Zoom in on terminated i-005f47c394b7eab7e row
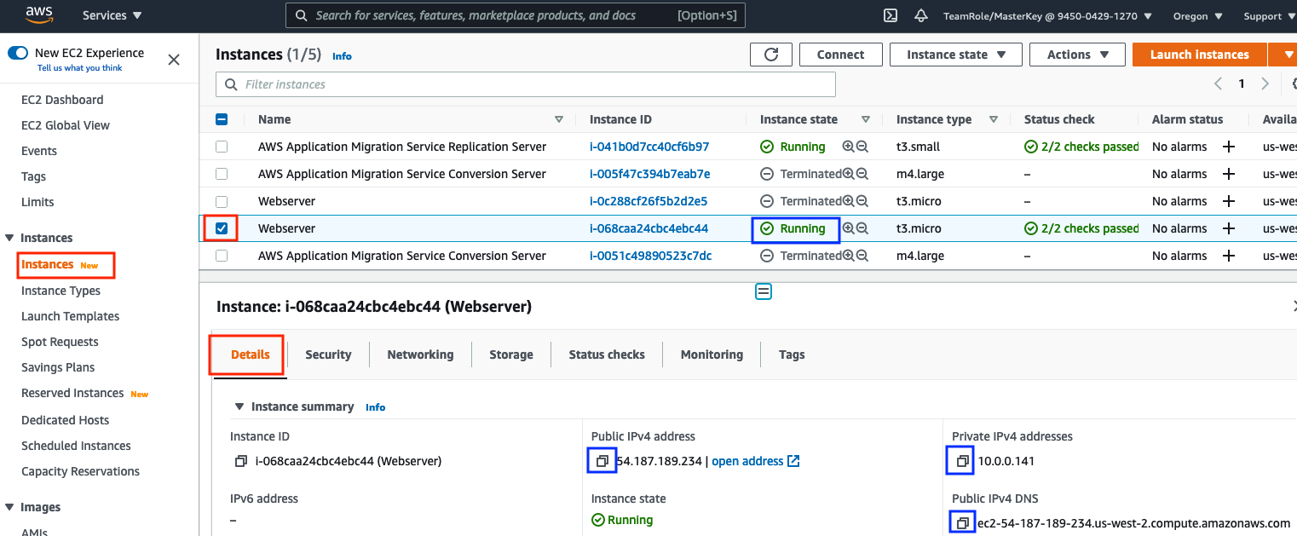The width and height of the screenshot is (1297, 536). (848, 174)
